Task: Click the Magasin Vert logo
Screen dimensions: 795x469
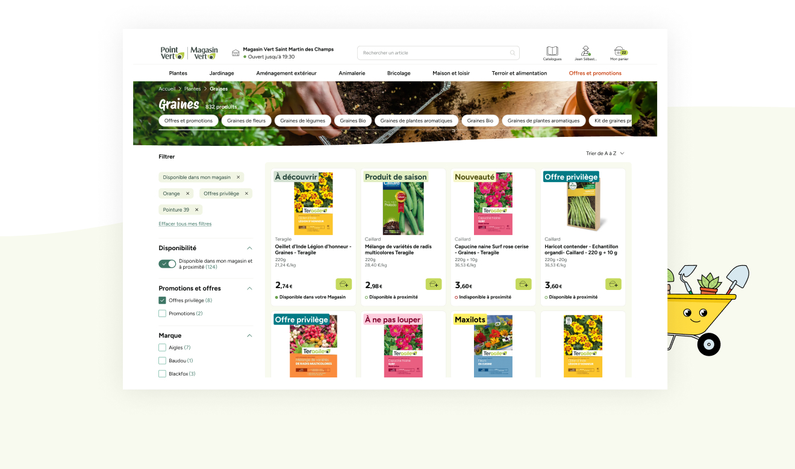Action: click(205, 53)
